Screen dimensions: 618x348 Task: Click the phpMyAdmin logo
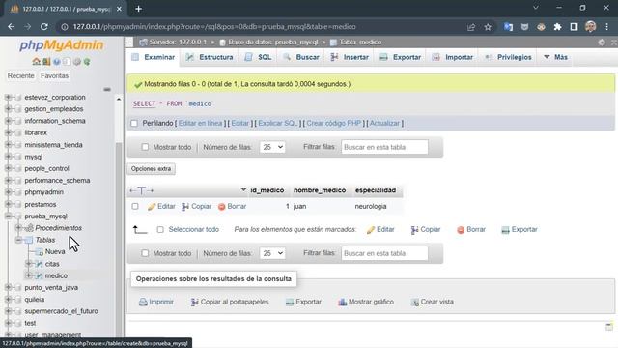[62, 45]
